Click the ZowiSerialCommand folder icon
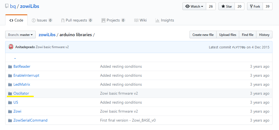Screen dimensions: 279x130 10,120
